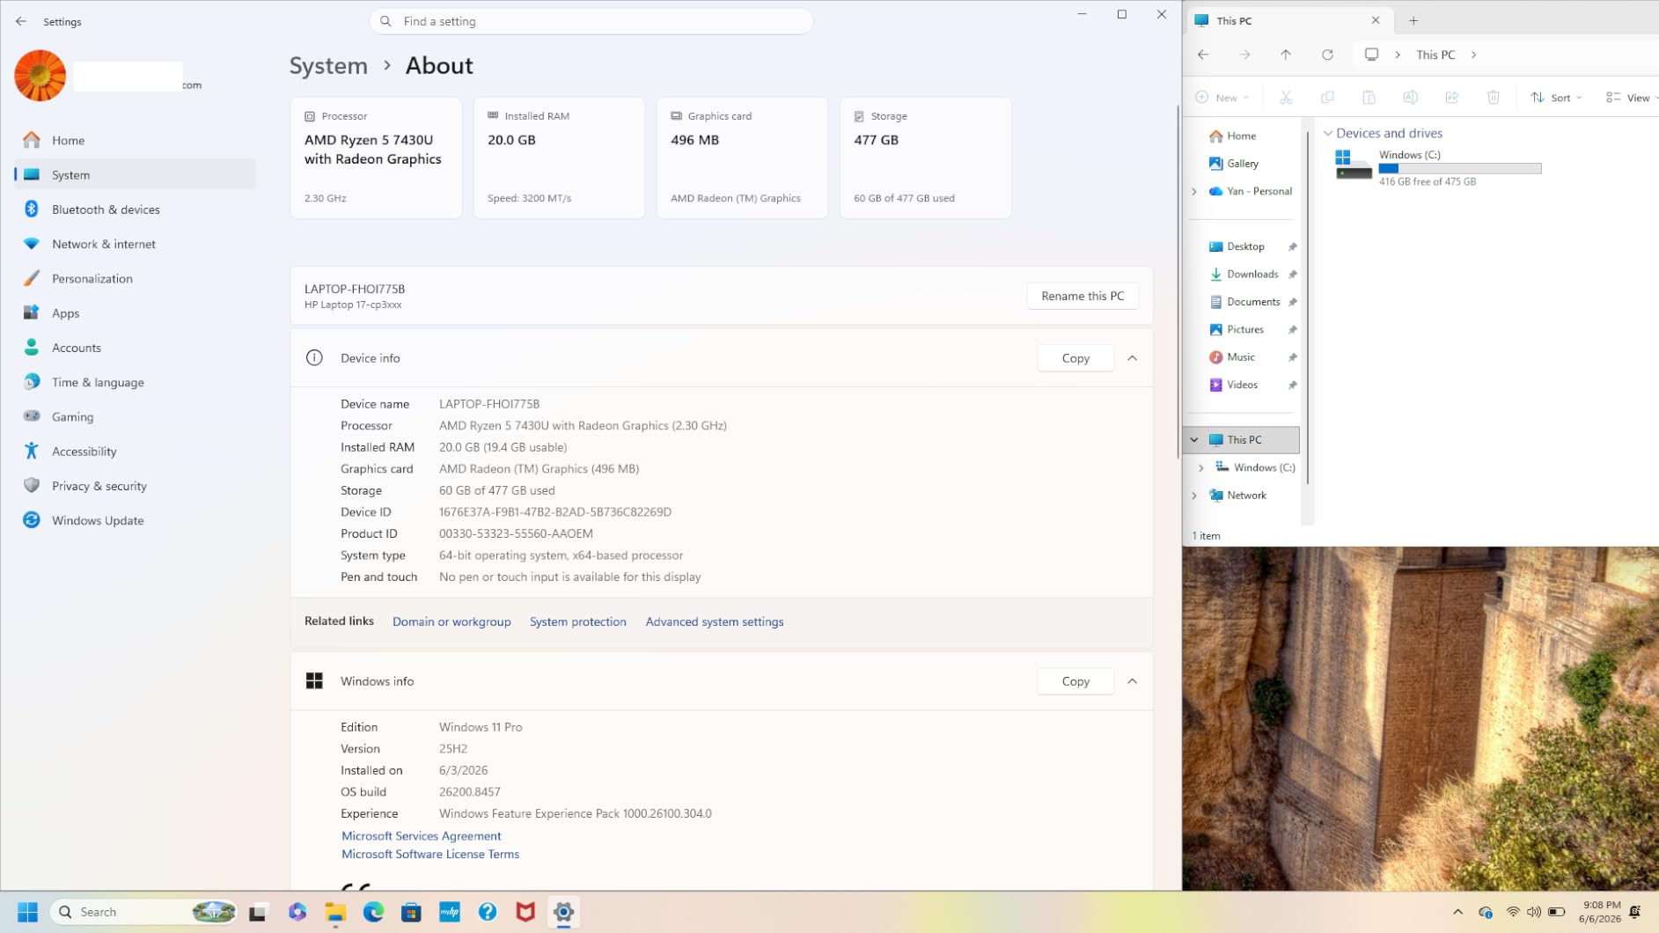Open Privacy & security settings
The height and width of the screenshot is (933, 1659).
(x=135, y=486)
